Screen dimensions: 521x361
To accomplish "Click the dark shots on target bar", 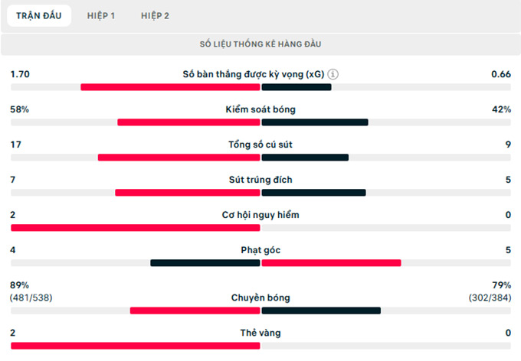I will 313,193.
